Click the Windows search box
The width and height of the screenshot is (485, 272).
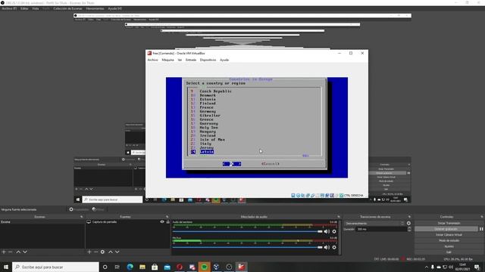coord(55,267)
